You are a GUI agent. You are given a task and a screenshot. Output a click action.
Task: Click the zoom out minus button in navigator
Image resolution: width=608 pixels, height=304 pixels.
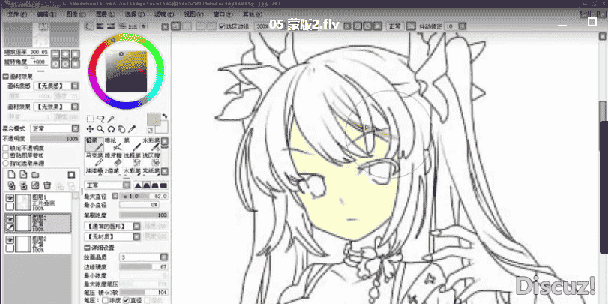(55, 53)
